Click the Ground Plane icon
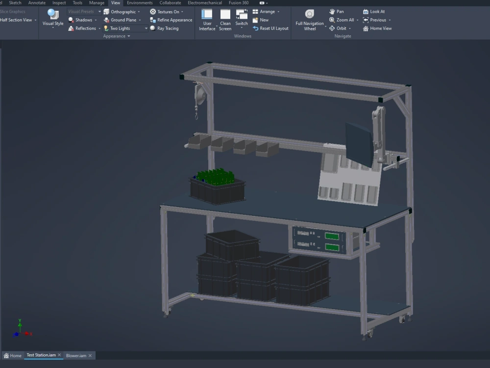Image resolution: width=490 pixels, height=368 pixels. point(106,20)
